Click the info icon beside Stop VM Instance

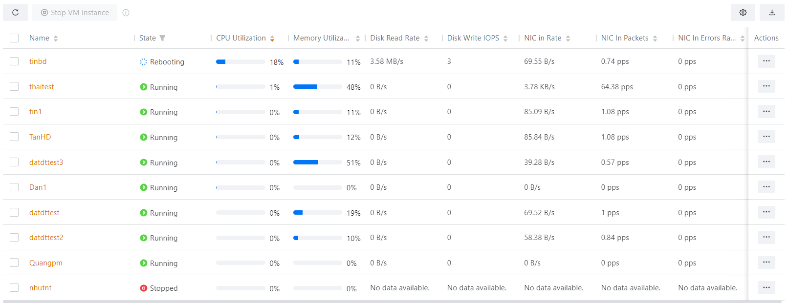(x=126, y=13)
